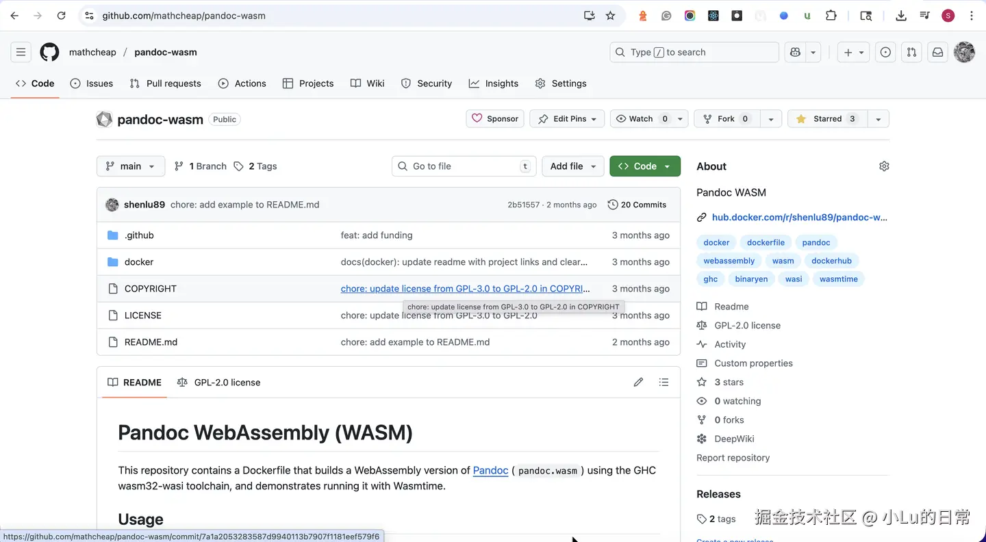The width and height of the screenshot is (986, 542).
Task: Open the mathcheap owner link
Action: pos(92,52)
